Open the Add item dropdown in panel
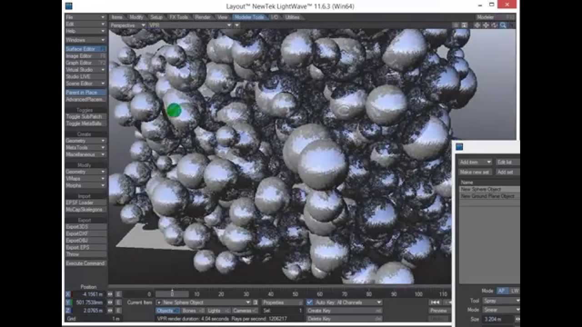582x327 pixels. [475, 162]
